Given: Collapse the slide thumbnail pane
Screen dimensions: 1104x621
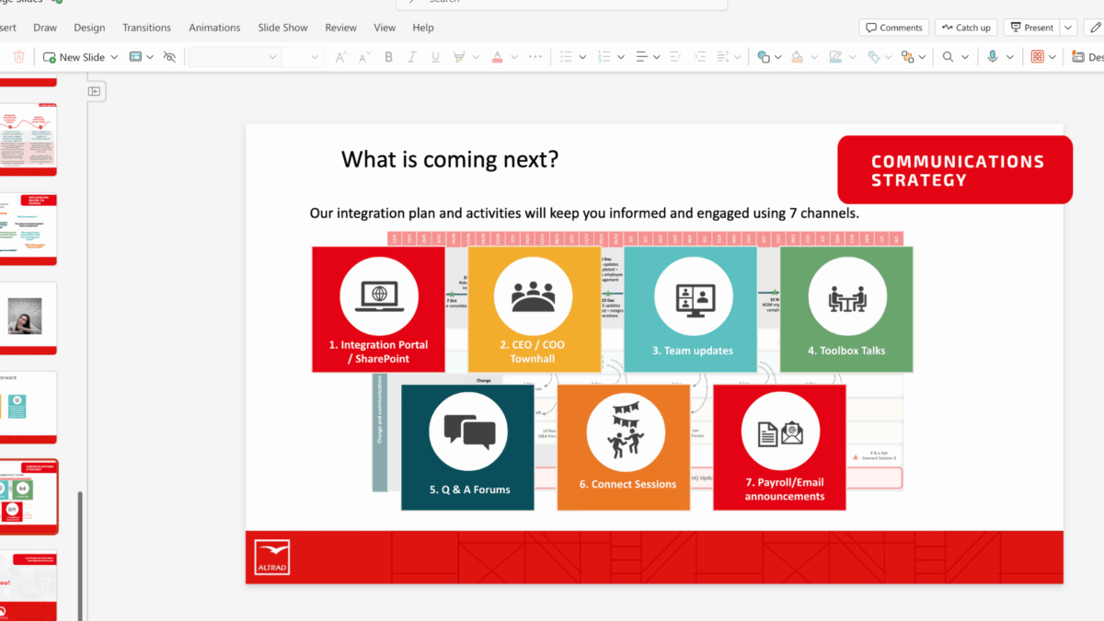Looking at the screenshot, I should (x=94, y=91).
